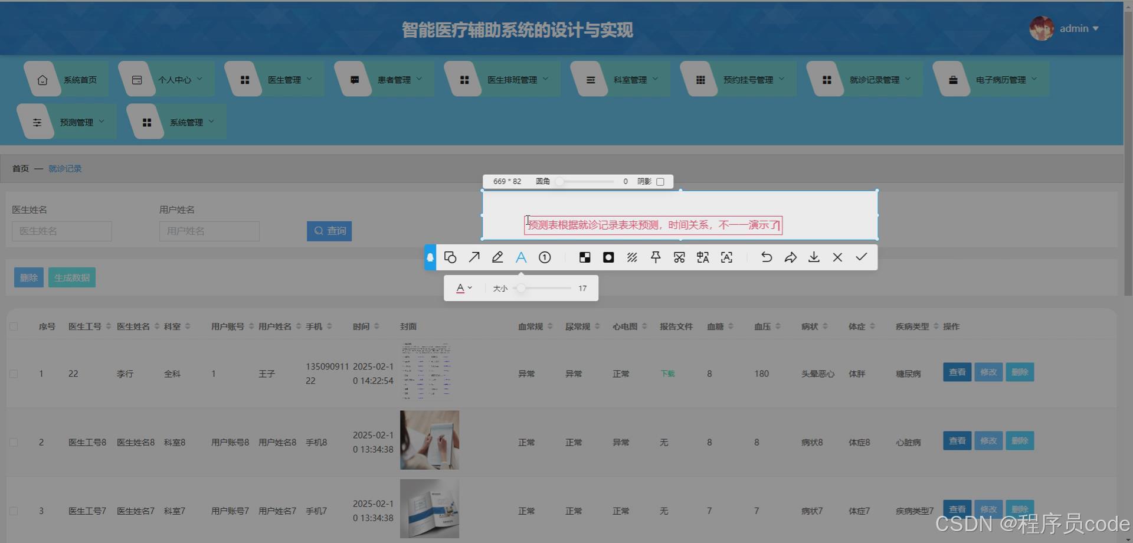Click the 用户姓名 input field
Screen dimensions: 1133x543
tap(209, 231)
